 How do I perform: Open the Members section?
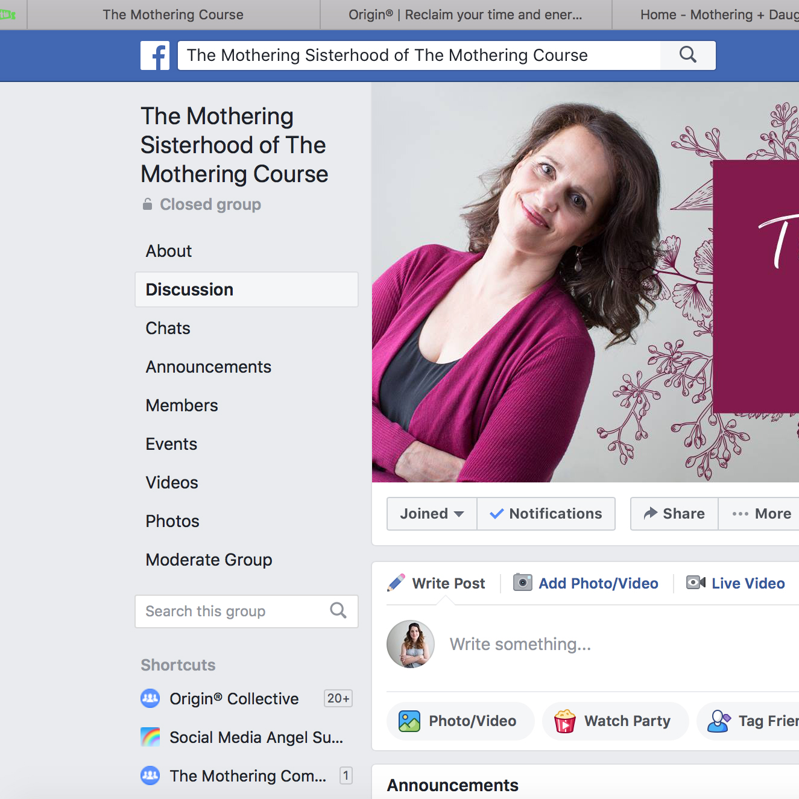(182, 405)
